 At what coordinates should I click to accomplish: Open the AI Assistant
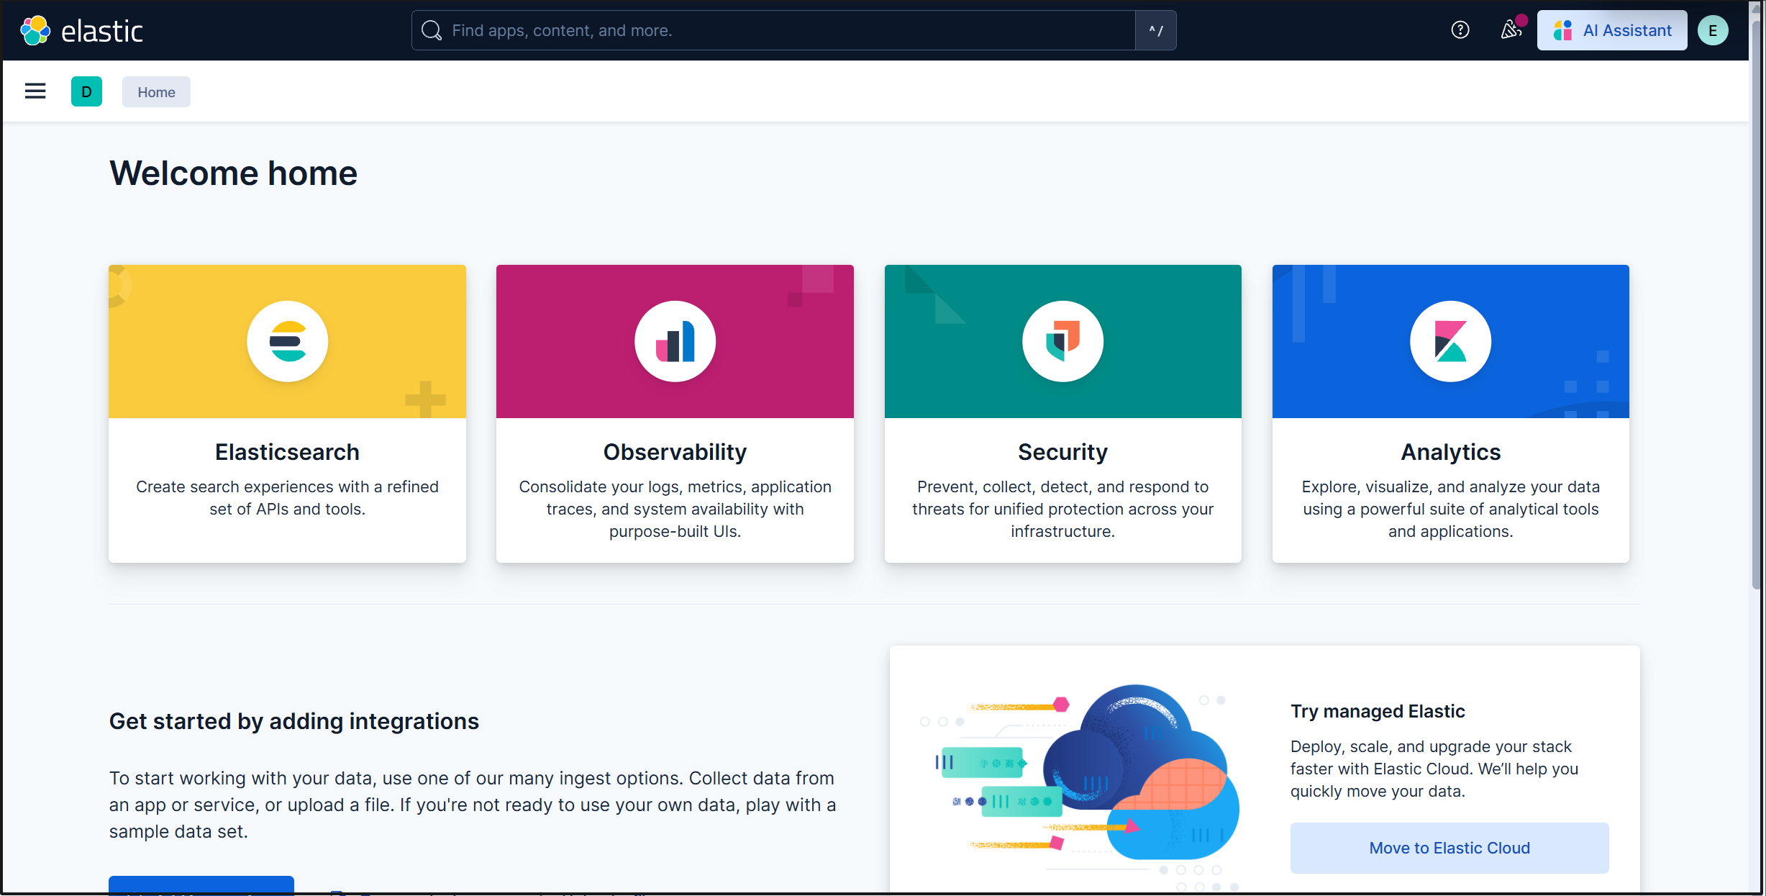[x=1611, y=30]
